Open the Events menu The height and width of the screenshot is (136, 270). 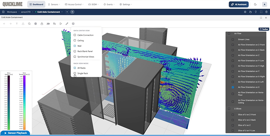point(109,4)
